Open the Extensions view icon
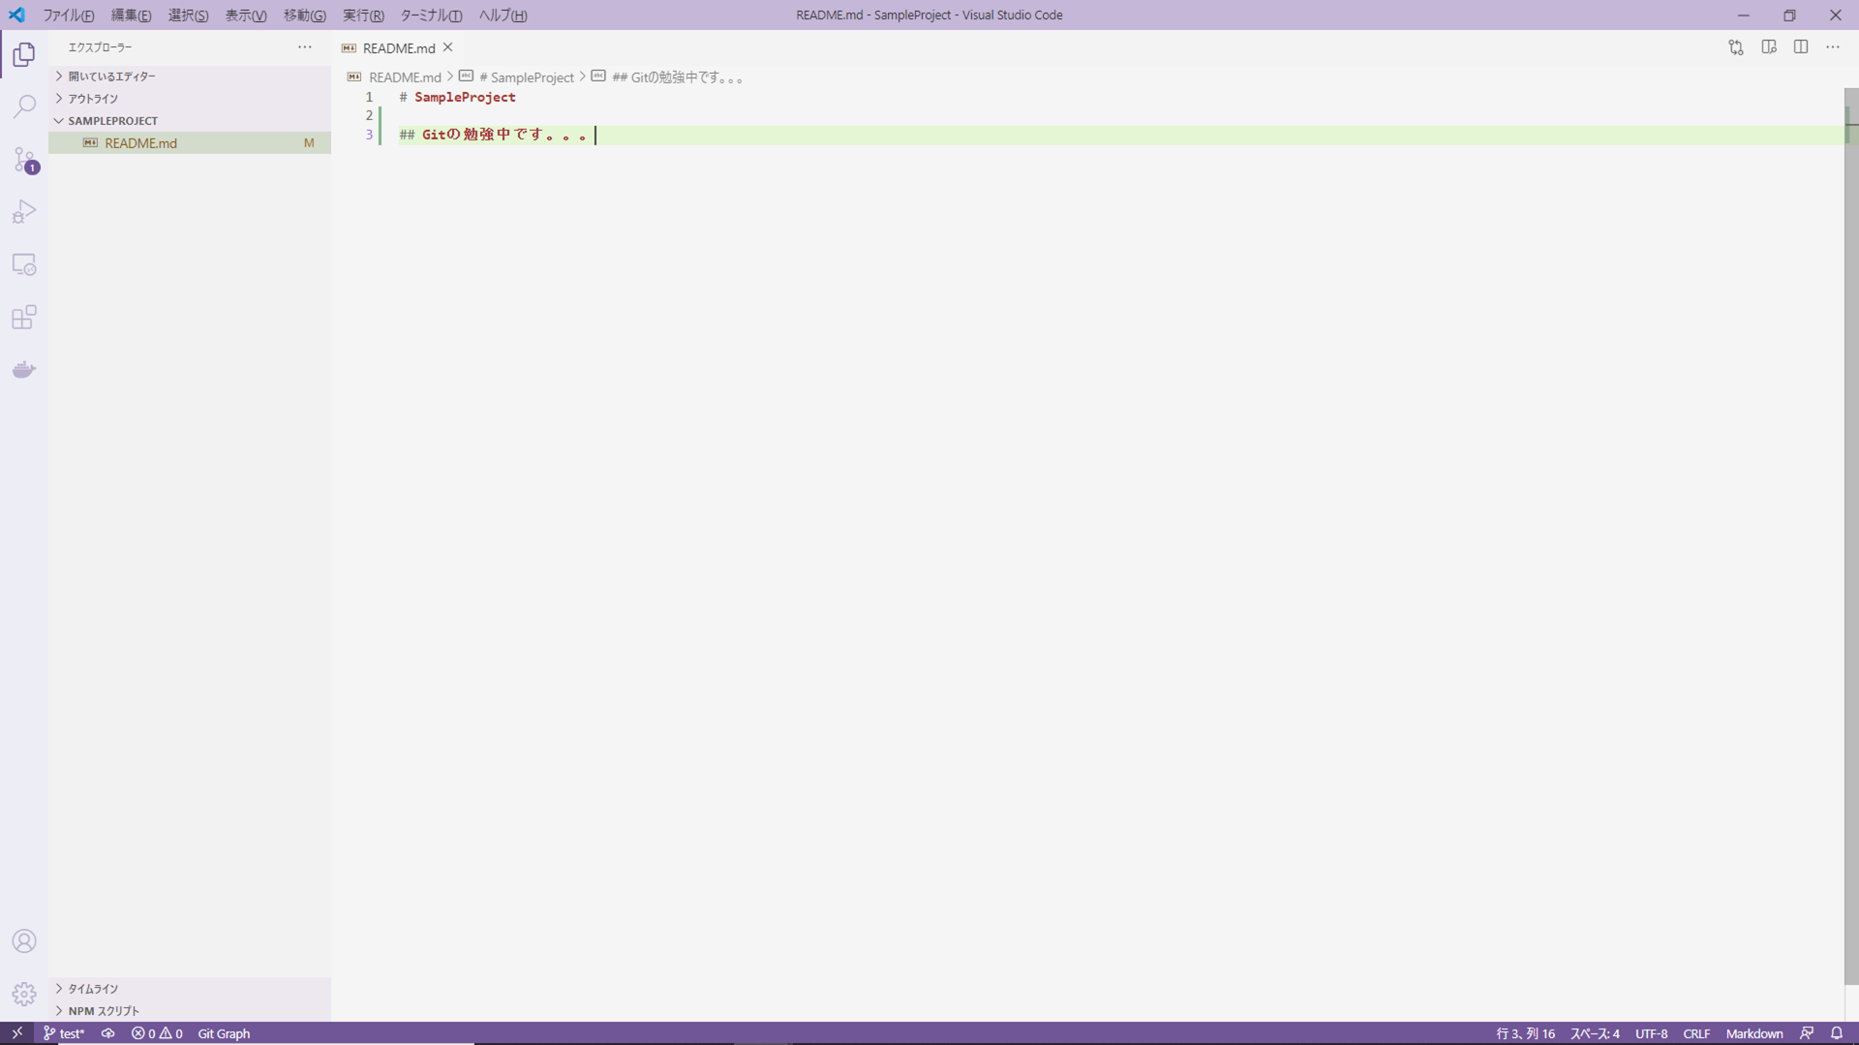Viewport: 1859px width, 1045px height. (24, 318)
